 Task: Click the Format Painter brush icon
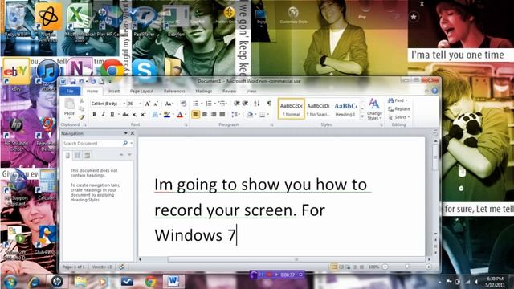(x=81, y=116)
